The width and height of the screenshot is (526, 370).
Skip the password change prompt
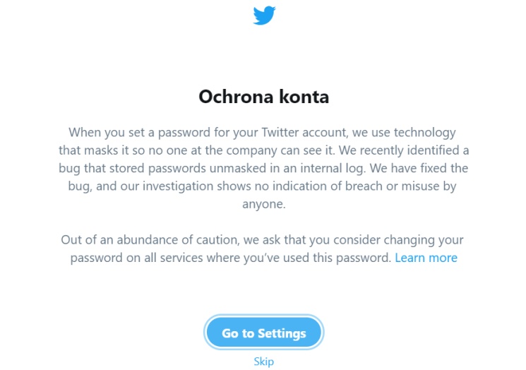[263, 362]
